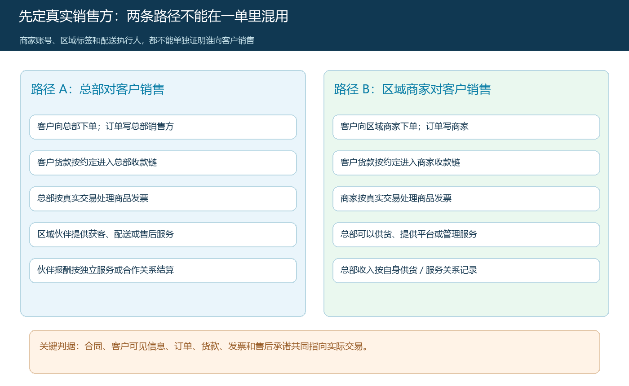Click the card 客户货款按约定进入总部收款链
The image size is (629, 386).
pos(163,163)
